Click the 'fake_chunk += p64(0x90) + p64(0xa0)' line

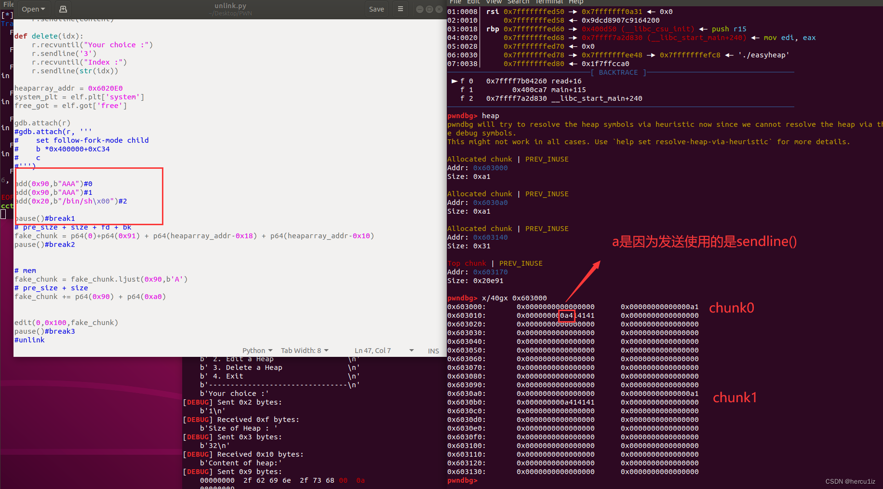90,297
